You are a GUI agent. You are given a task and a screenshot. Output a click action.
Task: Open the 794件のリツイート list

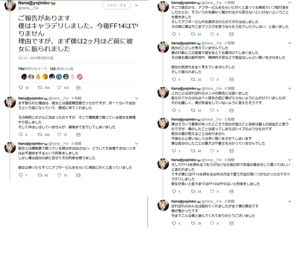pyautogui.click(x=33, y=69)
